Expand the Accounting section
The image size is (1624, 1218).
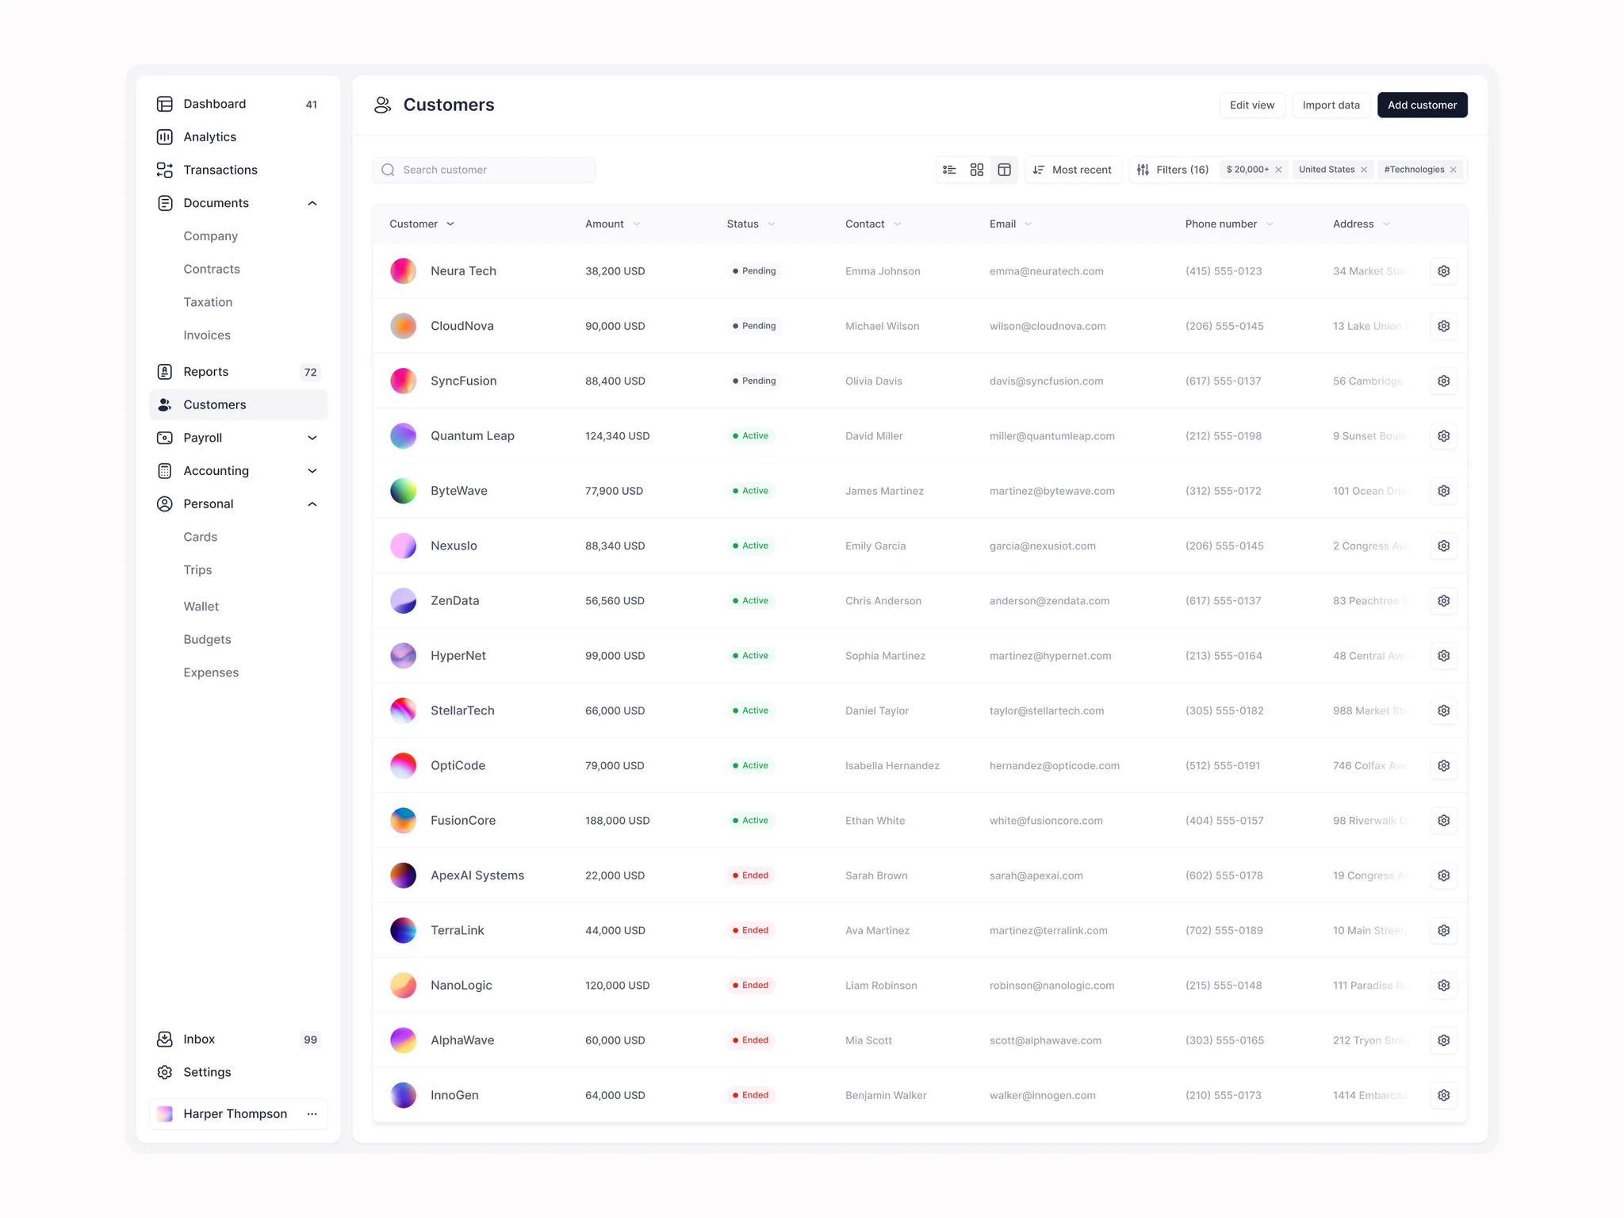pos(312,471)
